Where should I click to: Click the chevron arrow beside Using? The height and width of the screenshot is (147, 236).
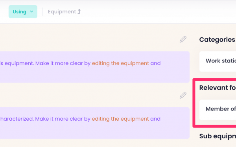(x=31, y=11)
